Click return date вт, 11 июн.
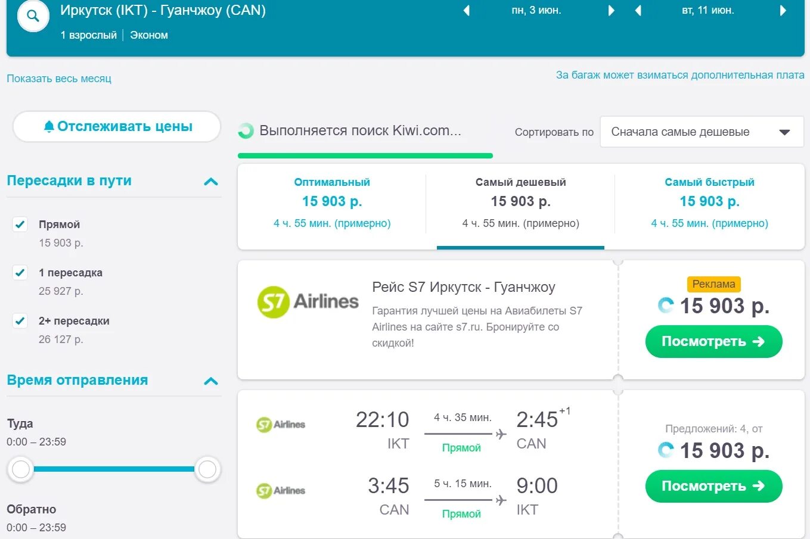The width and height of the screenshot is (810, 539). click(x=708, y=11)
